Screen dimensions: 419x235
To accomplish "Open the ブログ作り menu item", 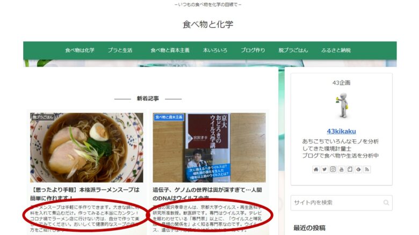I will [253, 50].
